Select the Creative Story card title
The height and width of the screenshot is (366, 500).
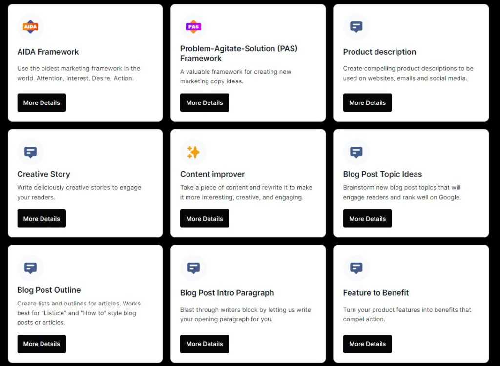(43, 174)
